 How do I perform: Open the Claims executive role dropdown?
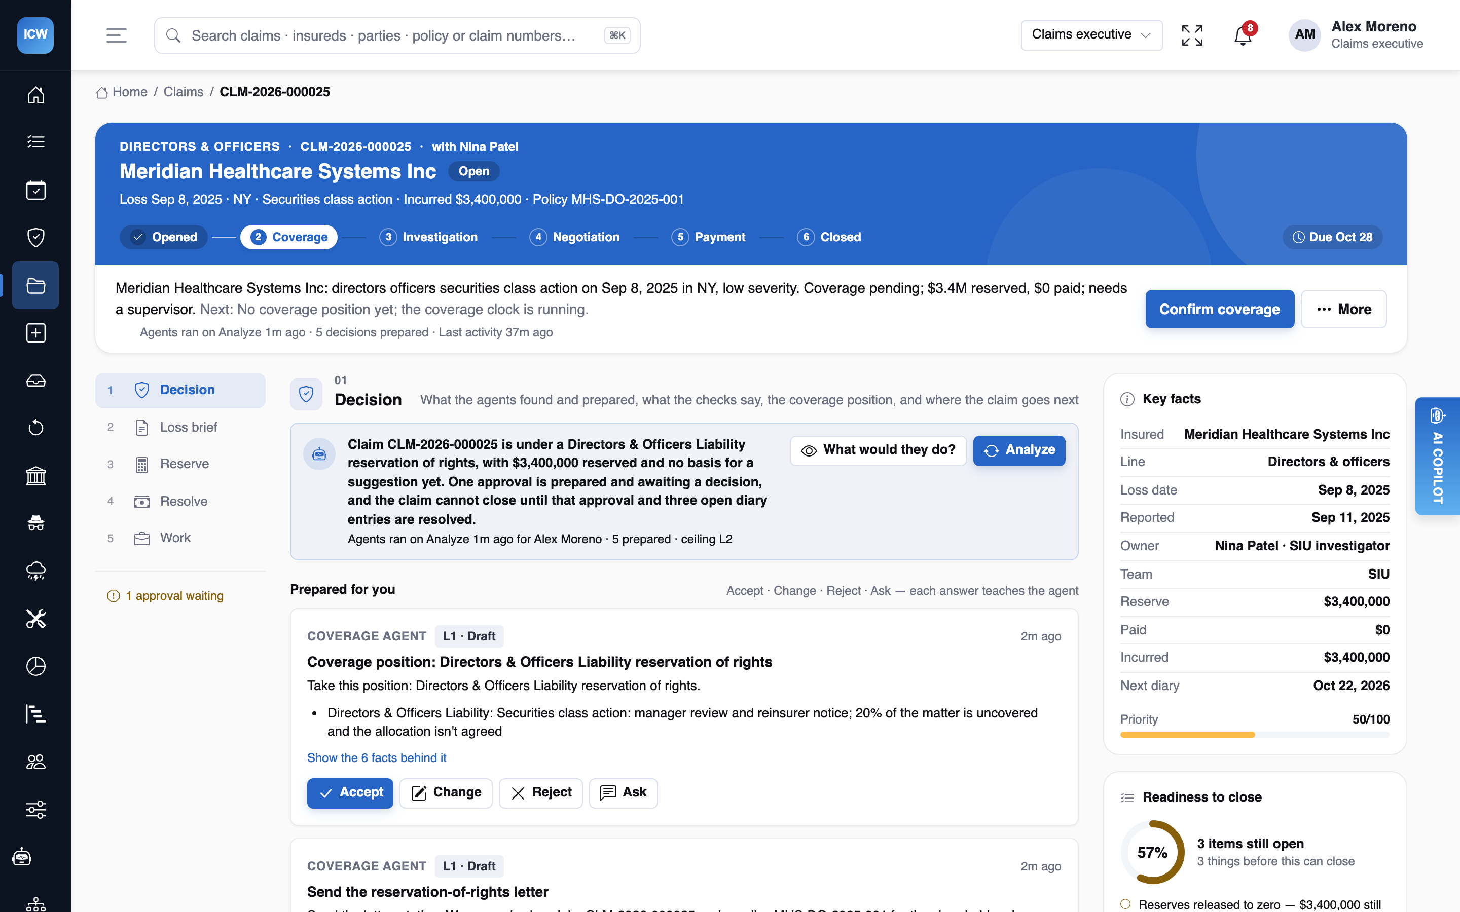coord(1091,35)
